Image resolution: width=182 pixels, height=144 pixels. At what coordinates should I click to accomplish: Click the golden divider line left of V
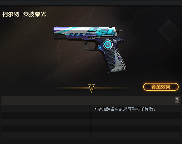coord(71,88)
